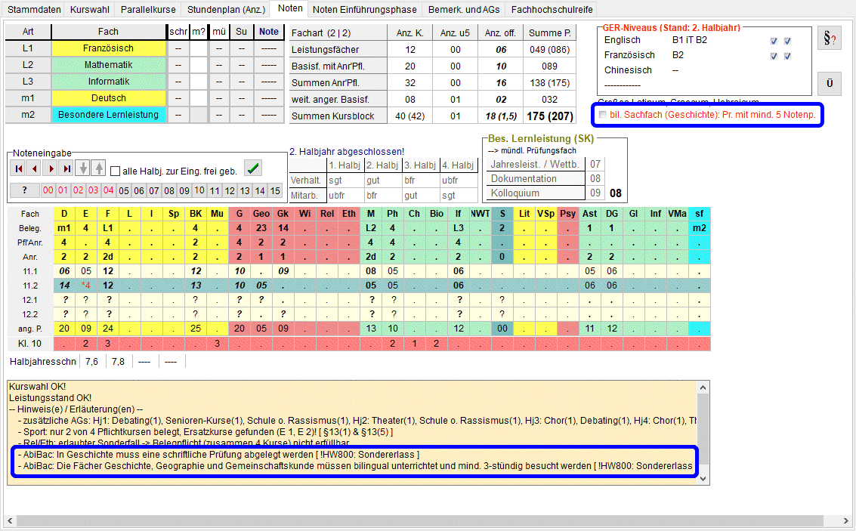This screenshot has height=531, width=856.
Task: Enable 'alle Halbj. zur Eing. frei geb.'
Action: point(116,171)
